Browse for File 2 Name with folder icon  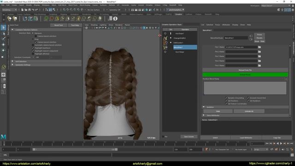tap(260, 52)
